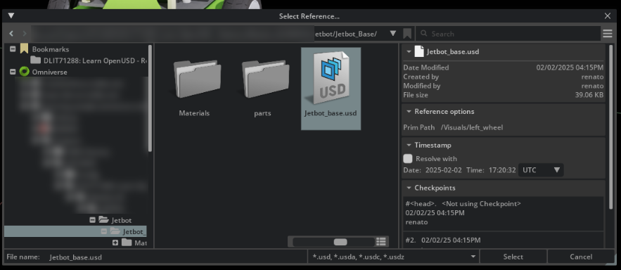
Task: Click the window menu triangle in title bar
Action: pyautogui.click(x=11, y=16)
